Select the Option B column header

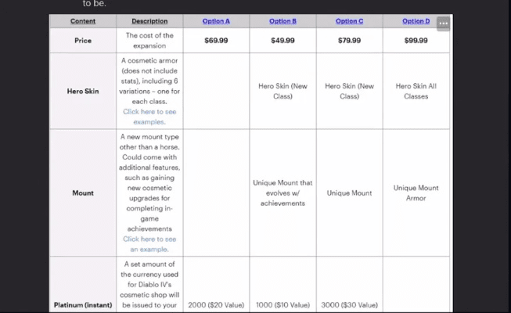(x=282, y=21)
